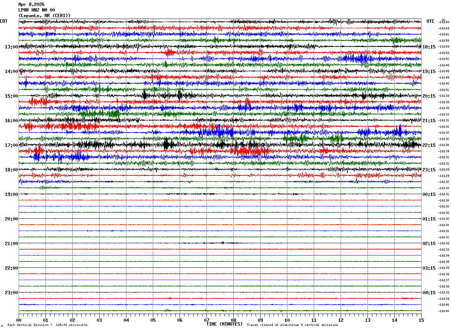This screenshot has height=330, width=451.
Task: Select the 17:00 CDT row label
Action: coord(12,145)
